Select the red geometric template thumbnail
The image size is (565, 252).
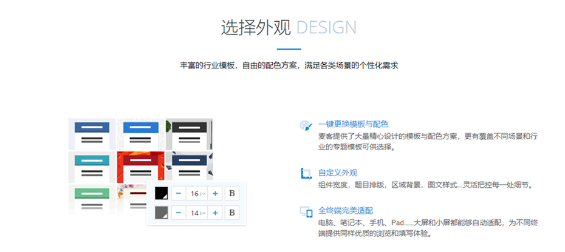tap(140, 166)
